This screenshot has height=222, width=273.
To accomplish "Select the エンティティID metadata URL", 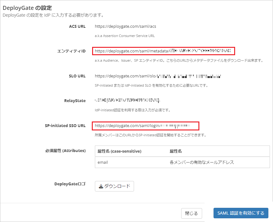I will (x=163, y=51).
